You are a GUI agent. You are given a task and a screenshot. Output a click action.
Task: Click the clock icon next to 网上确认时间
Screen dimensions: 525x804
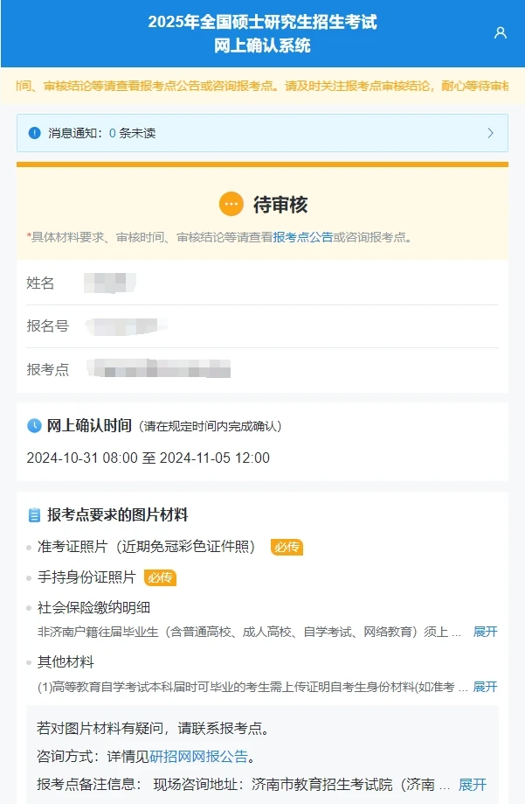(34, 425)
